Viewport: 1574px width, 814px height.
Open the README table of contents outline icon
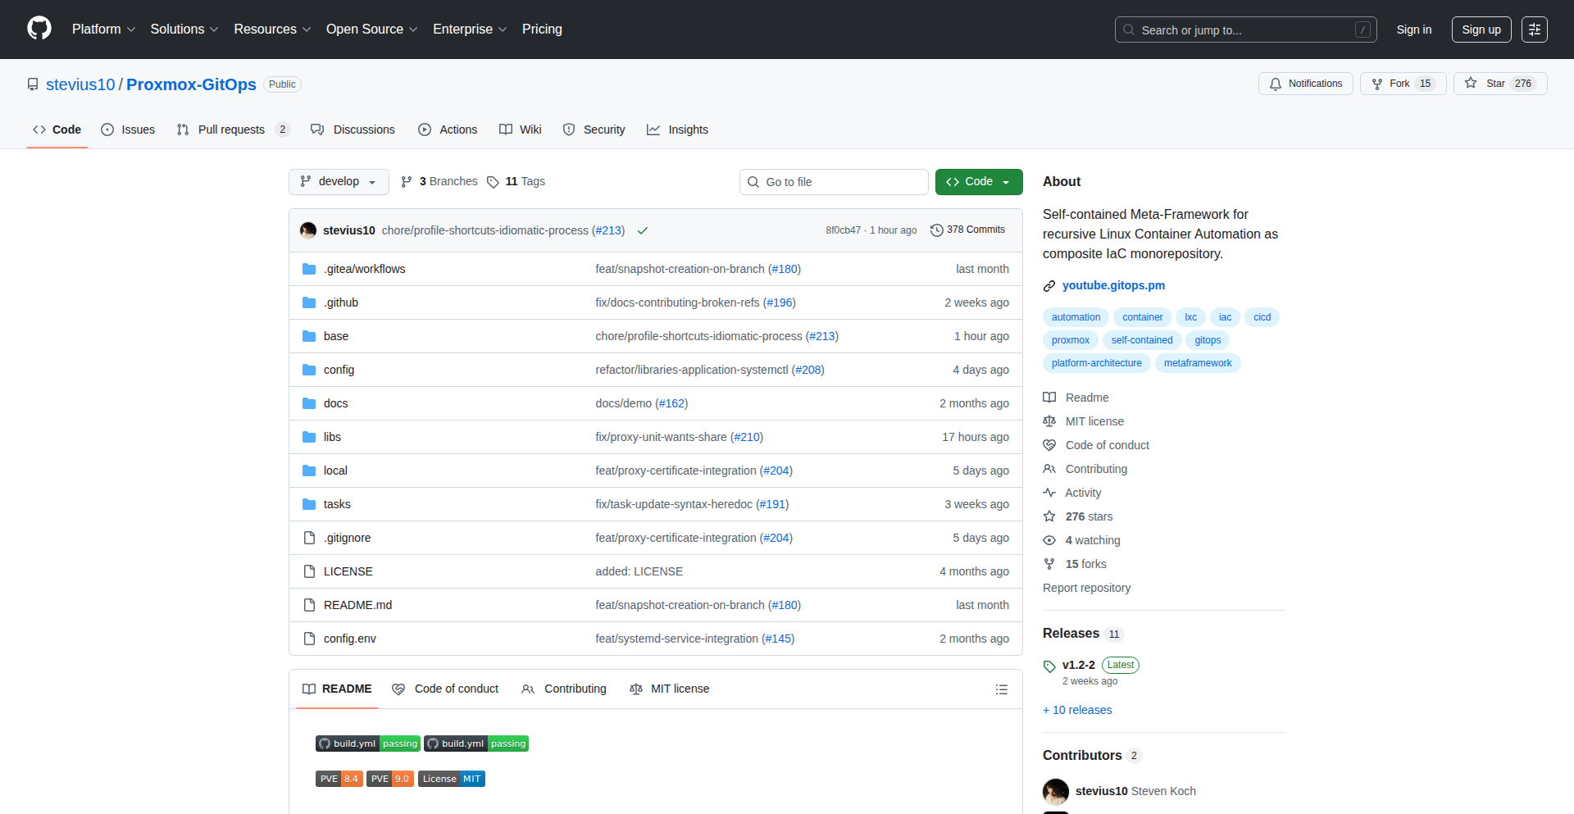(1002, 689)
